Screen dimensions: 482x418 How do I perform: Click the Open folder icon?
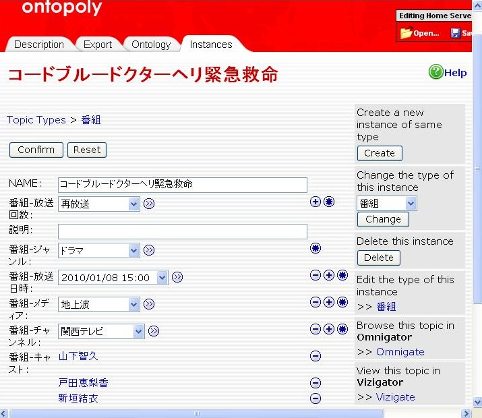tap(406, 33)
